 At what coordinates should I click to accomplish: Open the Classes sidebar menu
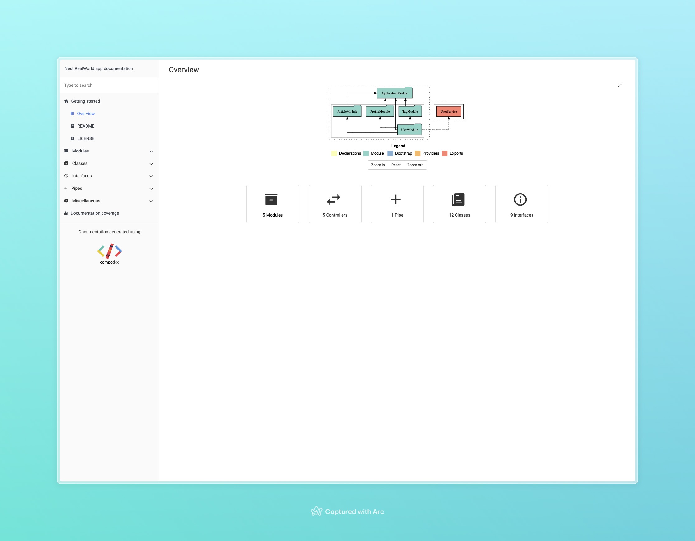tap(109, 163)
